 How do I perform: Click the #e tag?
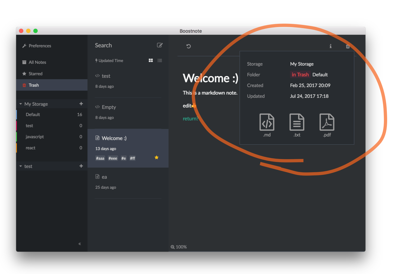tap(124, 158)
